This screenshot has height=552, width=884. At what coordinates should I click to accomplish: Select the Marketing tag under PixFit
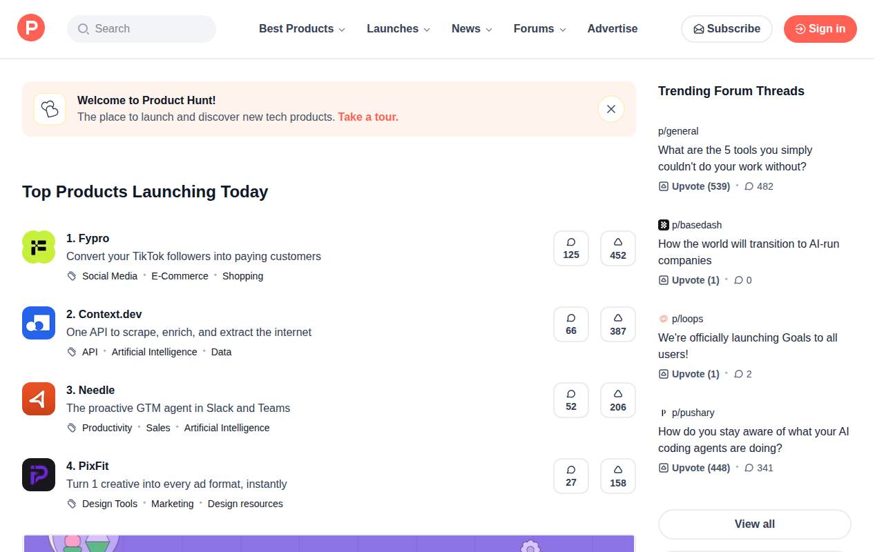tap(173, 504)
